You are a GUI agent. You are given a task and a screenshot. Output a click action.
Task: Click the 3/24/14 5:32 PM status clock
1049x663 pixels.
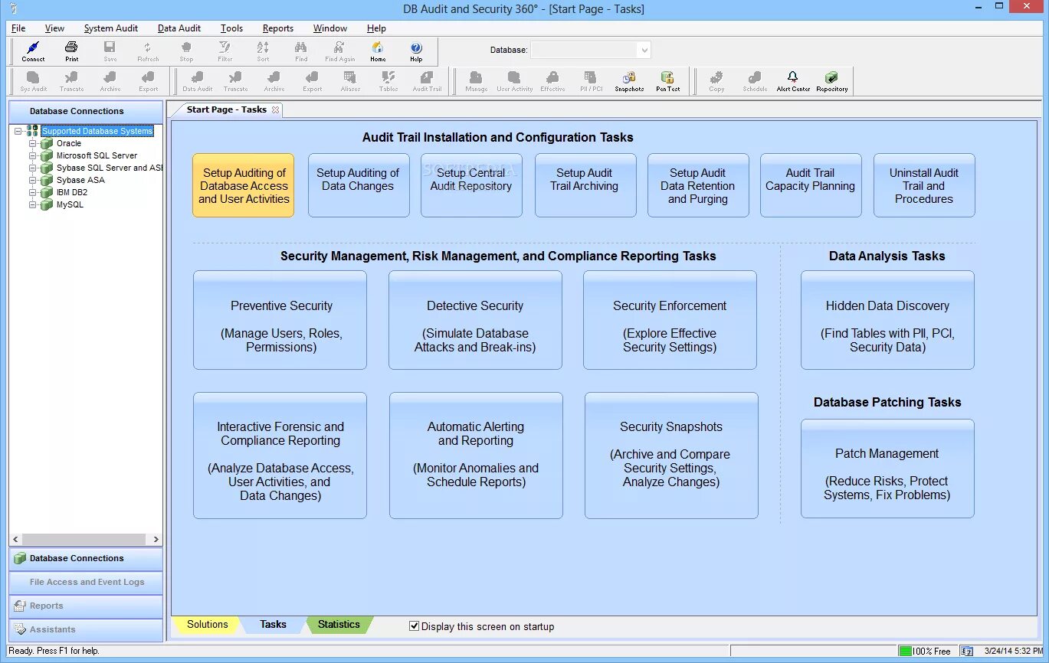(1014, 652)
